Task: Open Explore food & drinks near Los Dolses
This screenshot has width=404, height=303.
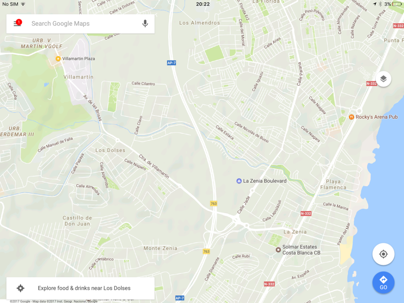Action: click(80, 288)
